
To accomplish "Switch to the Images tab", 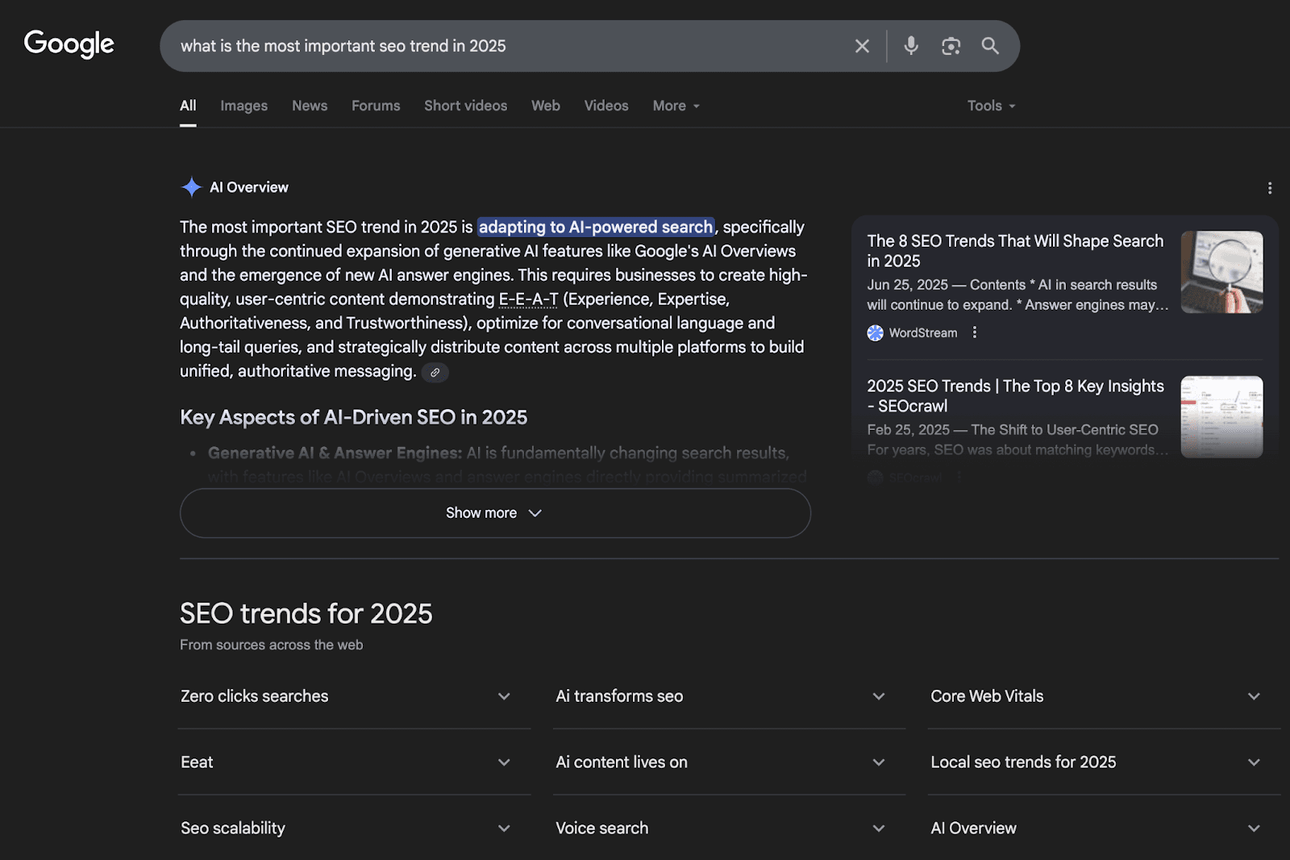I will coord(243,105).
